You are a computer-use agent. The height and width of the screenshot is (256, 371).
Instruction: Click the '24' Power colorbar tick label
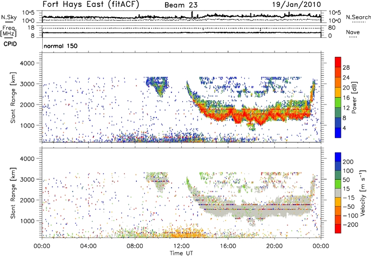(x=346, y=78)
